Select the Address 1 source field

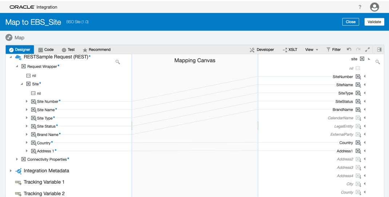(x=45, y=151)
